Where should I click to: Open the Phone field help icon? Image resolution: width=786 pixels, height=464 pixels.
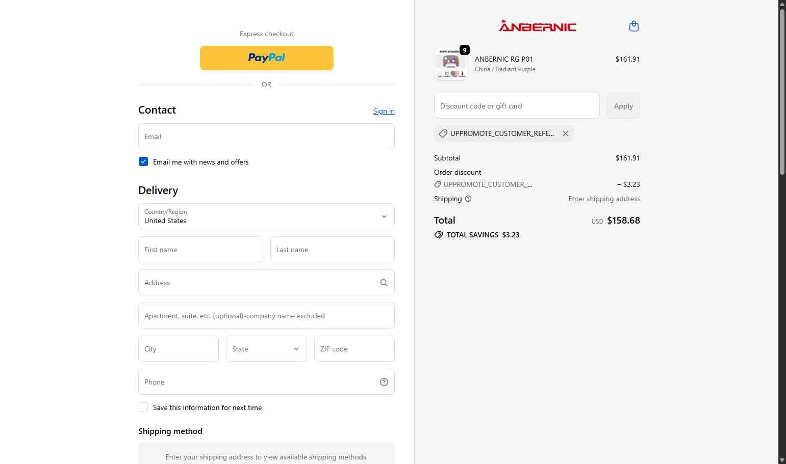coord(384,382)
